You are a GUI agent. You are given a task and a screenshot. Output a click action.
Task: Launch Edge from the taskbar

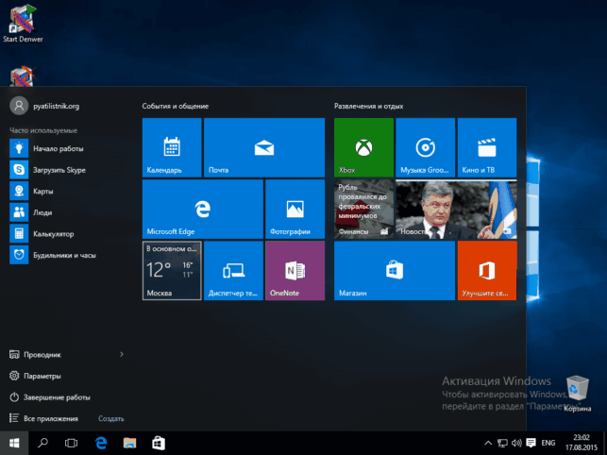click(101, 443)
